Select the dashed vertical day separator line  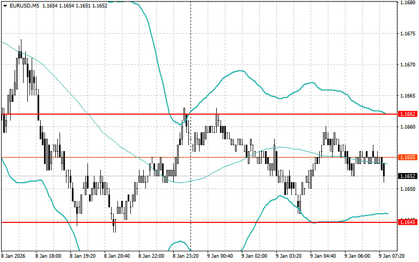pyautogui.click(x=190, y=125)
